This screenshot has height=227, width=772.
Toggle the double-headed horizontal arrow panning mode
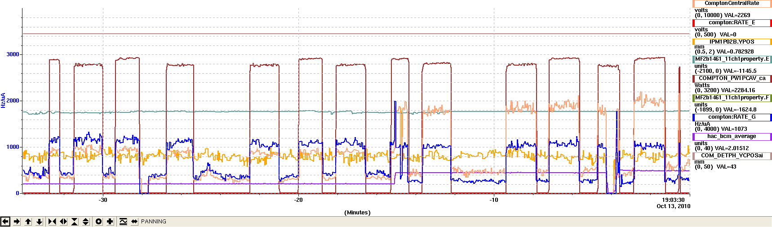tap(134, 222)
